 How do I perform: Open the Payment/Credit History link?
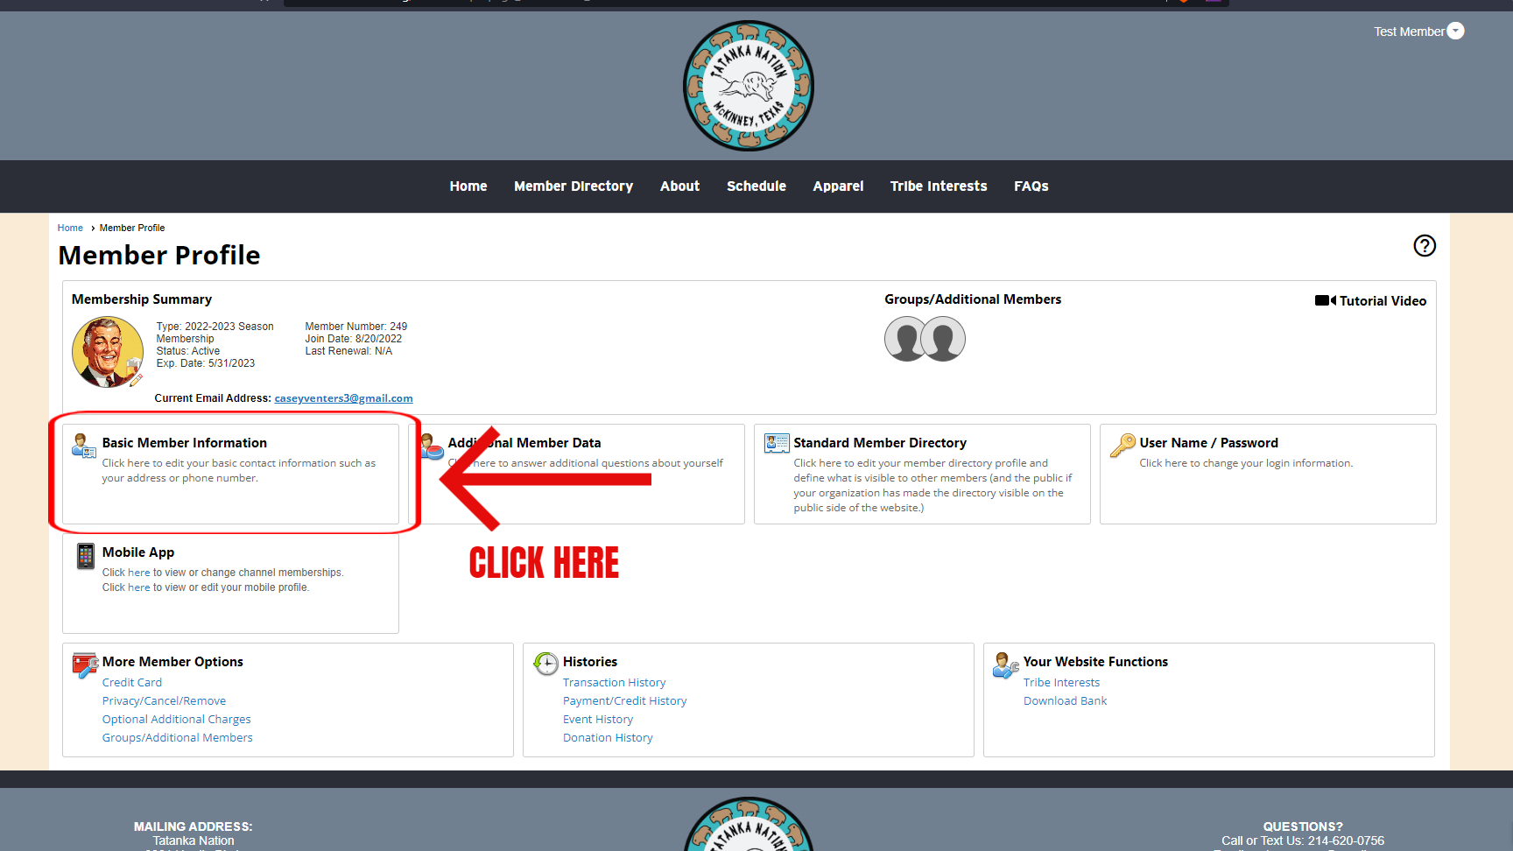(625, 701)
